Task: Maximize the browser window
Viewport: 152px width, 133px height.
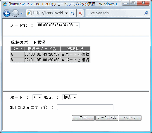Action: click(x=133, y=3)
